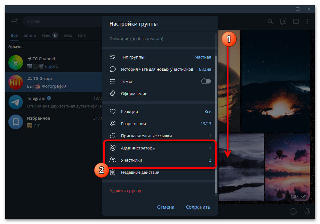Click the Administrators shield icon
This screenshot has width=320, height=224.
[112, 148]
